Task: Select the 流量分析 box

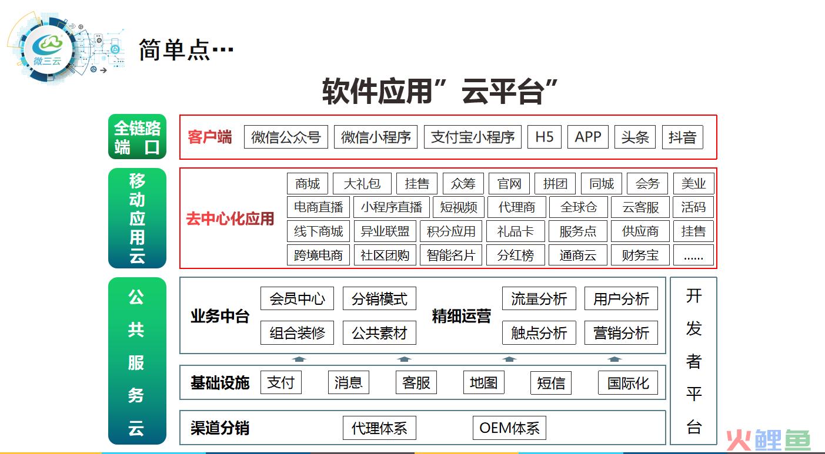Action: pyautogui.click(x=539, y=299)
